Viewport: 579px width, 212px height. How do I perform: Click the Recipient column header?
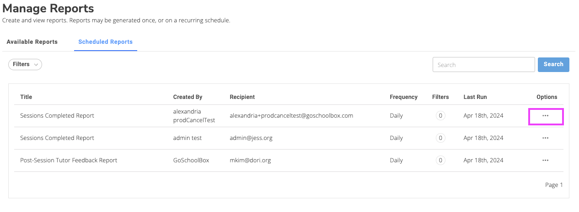point(242,97)
